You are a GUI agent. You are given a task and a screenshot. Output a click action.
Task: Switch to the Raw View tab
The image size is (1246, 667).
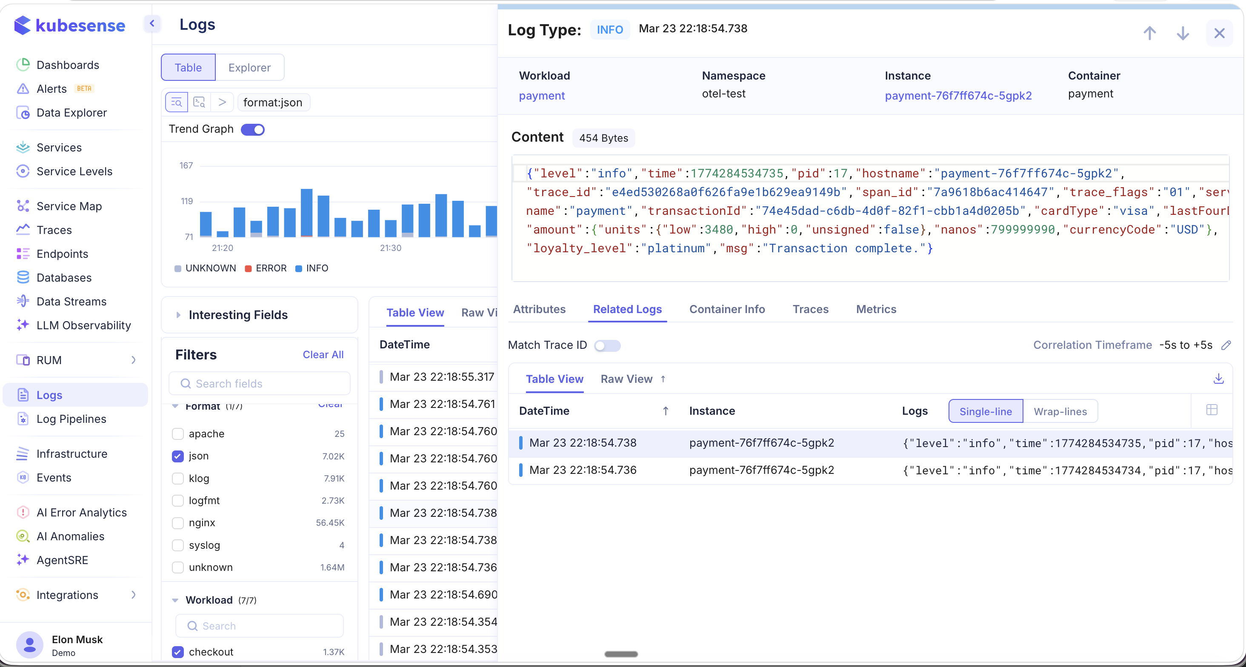626,379
